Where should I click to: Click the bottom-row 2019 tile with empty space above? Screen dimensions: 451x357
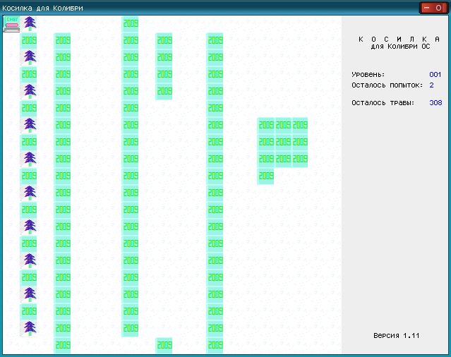click(164, 345)
